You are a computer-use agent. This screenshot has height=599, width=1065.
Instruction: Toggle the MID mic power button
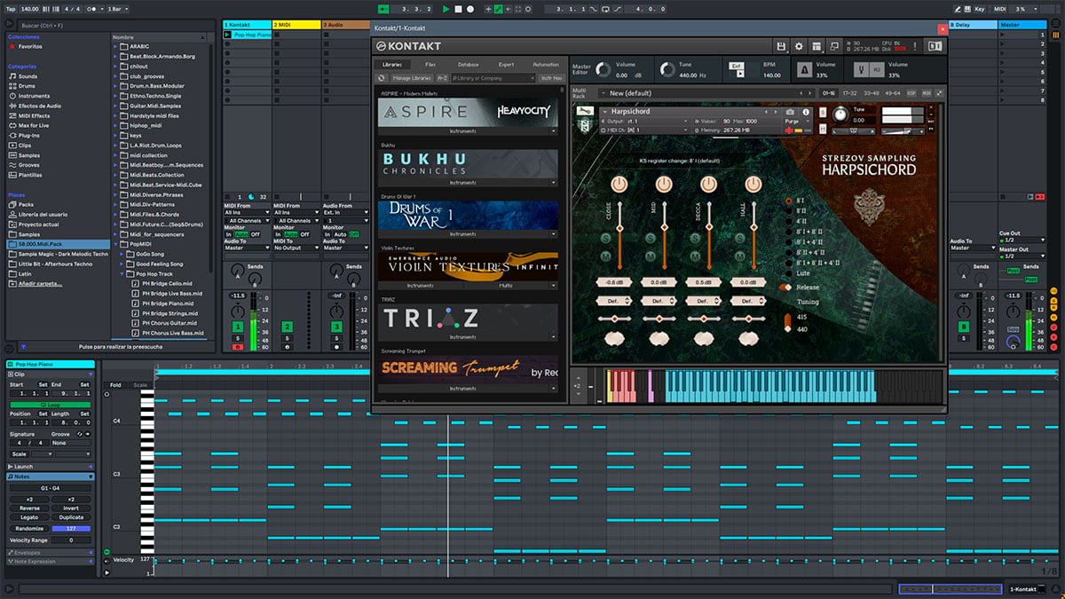663,184
